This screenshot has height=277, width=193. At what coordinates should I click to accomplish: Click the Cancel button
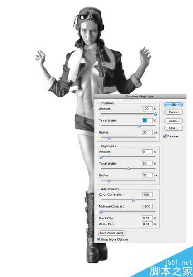click(x=174, y=112)
